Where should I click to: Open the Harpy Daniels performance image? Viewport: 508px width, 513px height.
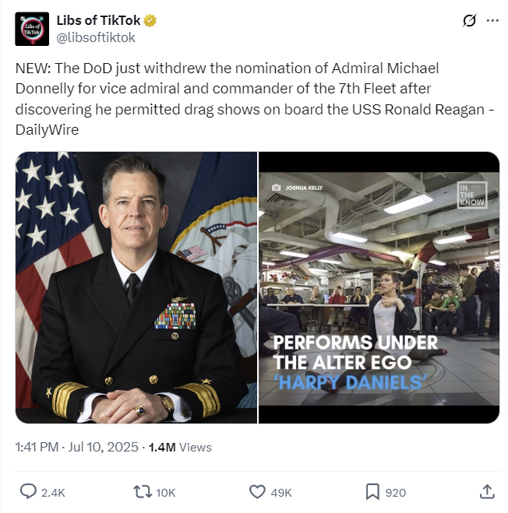pyautogui.click(x=379, y=287)
